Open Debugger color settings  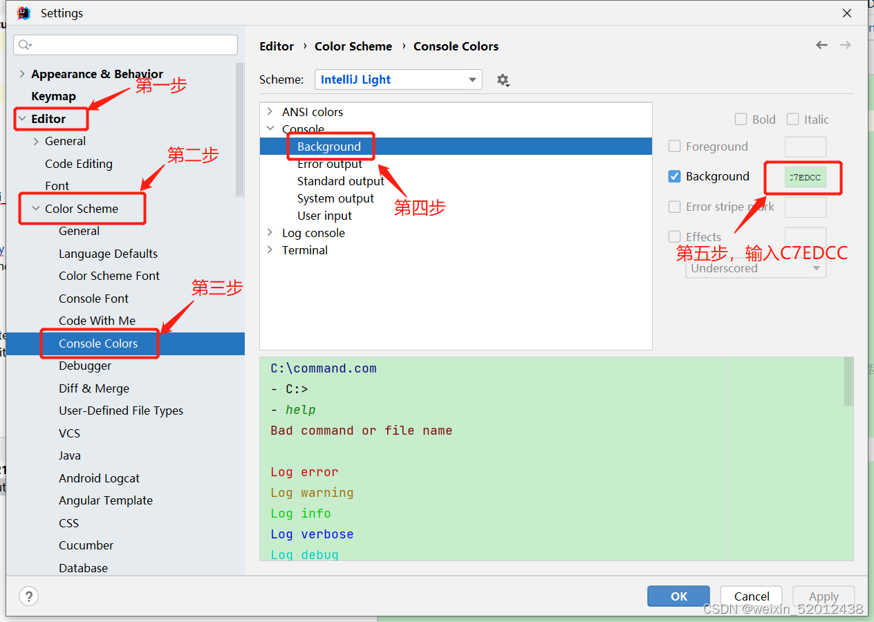tap(85, 366)
